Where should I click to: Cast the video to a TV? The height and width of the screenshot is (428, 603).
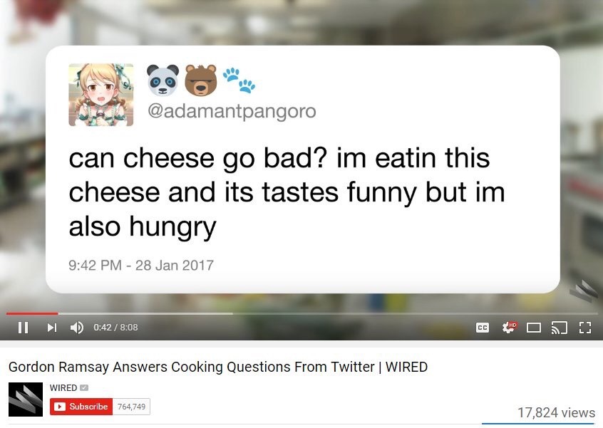click(559, 328)
